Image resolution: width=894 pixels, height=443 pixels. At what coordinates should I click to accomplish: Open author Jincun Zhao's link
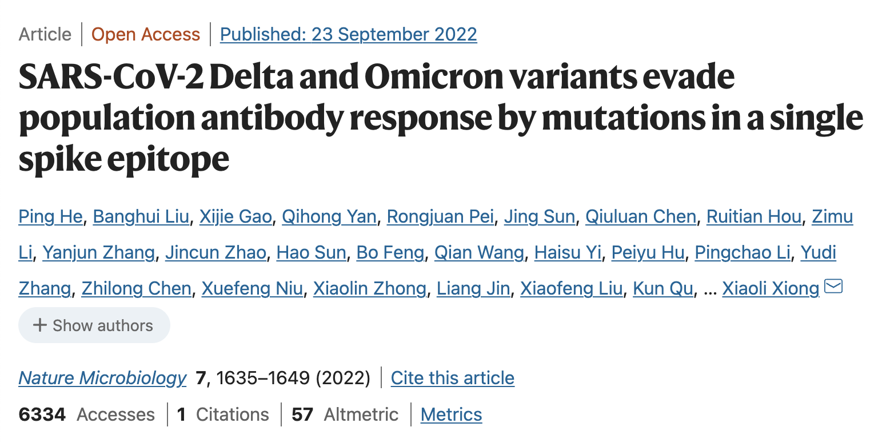click(215, 253)
